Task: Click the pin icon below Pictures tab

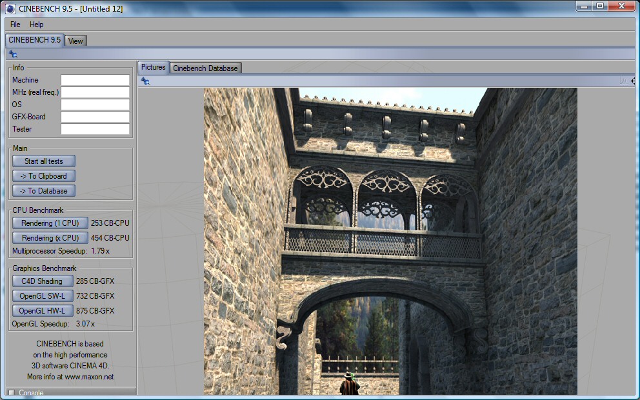Action: point(145,81)
